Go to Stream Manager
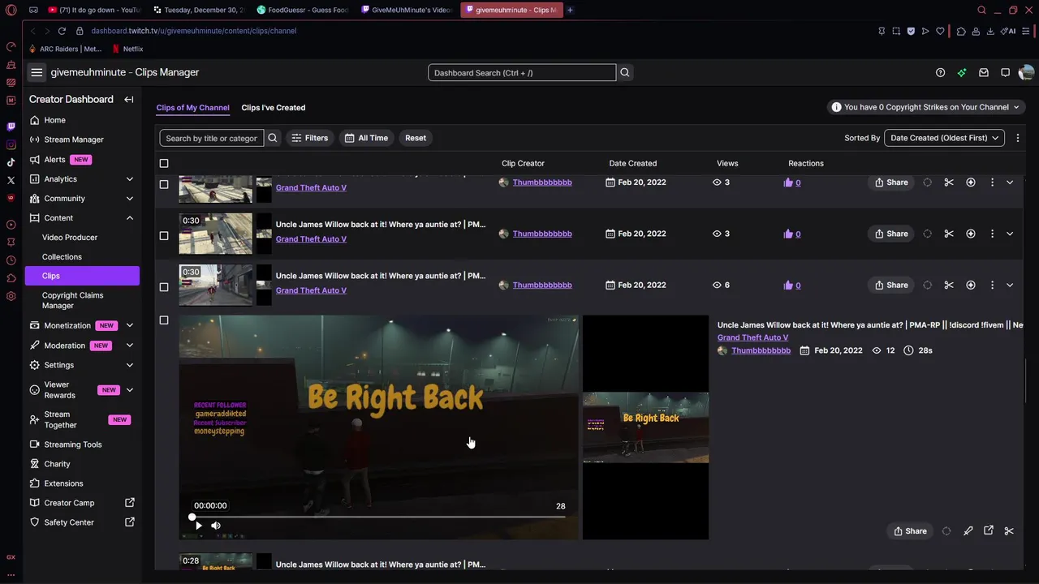 (x=74, y=140)
